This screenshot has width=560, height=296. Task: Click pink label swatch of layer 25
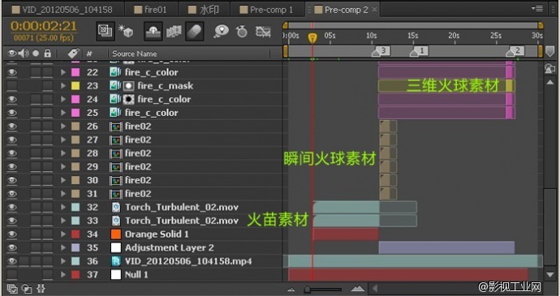75,113
